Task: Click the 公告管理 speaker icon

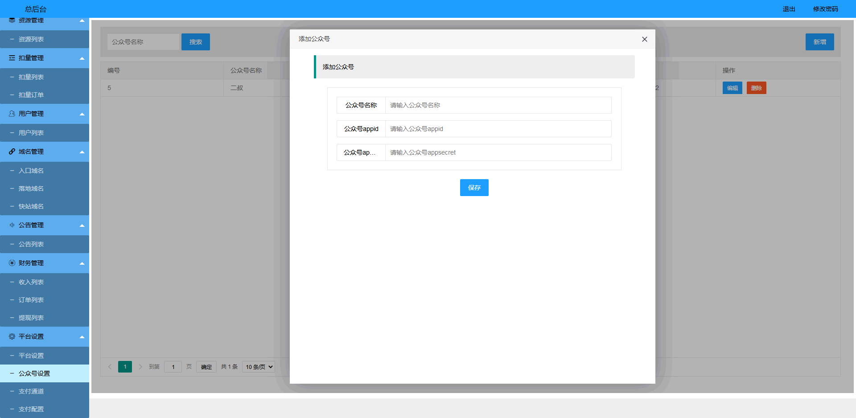Action: point(12,225)
